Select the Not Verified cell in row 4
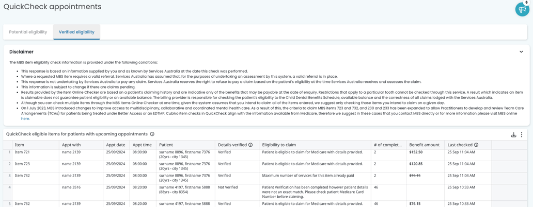This screenshot has height=207, width=533. click(228, 187)
